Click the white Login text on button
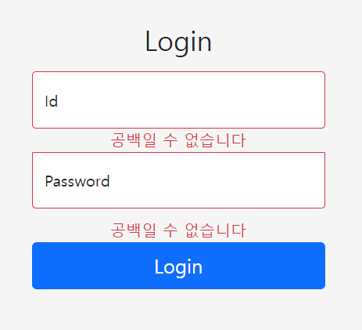Image resolution: width=362 pixels, height=330 pixels. (x=178, y=267)
